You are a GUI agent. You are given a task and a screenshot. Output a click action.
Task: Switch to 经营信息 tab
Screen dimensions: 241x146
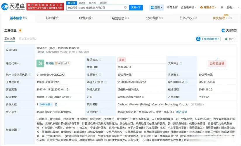pyautogui.click(x=120, y=18)
